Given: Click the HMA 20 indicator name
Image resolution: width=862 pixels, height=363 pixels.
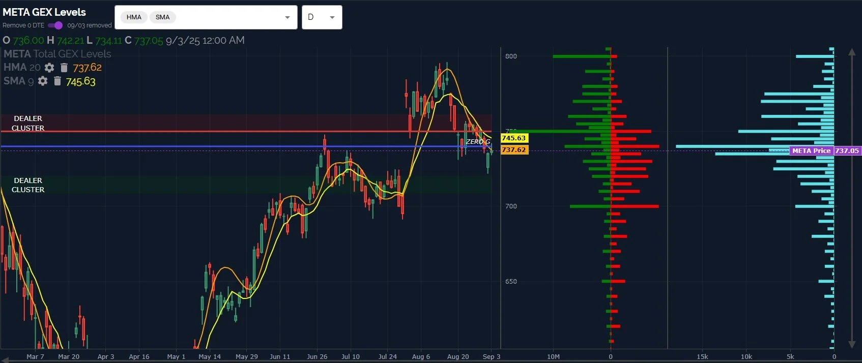Looking at the screenshot, I should pos(22,67).
